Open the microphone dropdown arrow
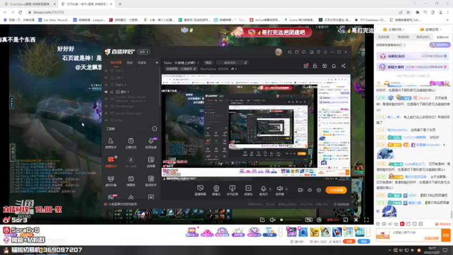This screenshot has height=255, width=453. coord(270,189)
